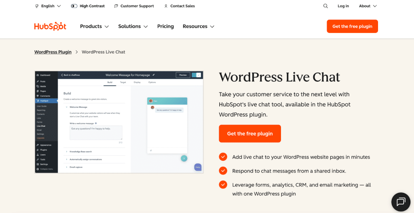Viewport: 414px width, 213px height.
Task: Click the Comments icon in WordPress sidebar
Action: pyautogui.click(x=38, y=96)
